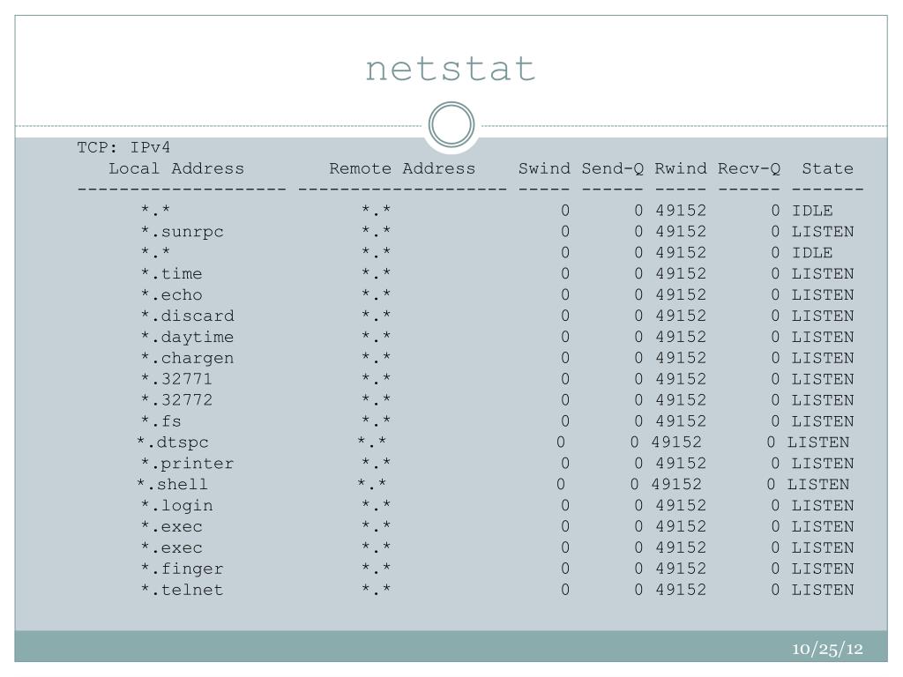Select the '*.finger' local address entry
This screenshot has width=903, height=677.
point(182,569)
